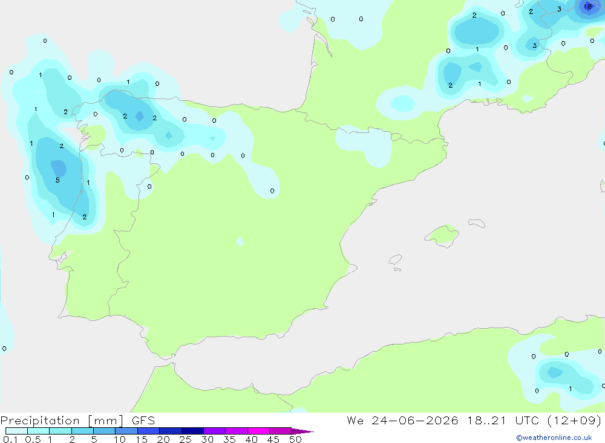Click the 0.1–0.5 mm lightest cyan legend swatch
The height and width of the screenshot is (443, 605).
pos(16,431)
